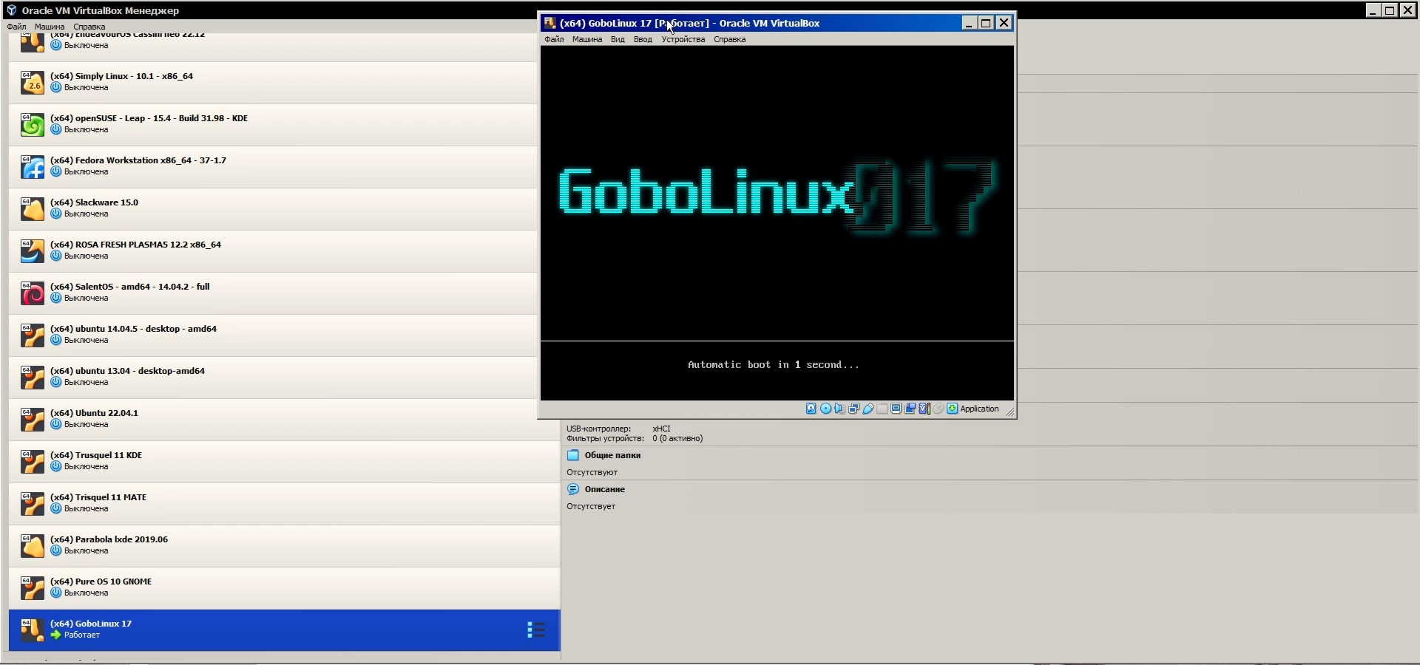This screenshot has width=1420, height=665.
Task: Select '(x64) ubuntu 13.04 - desktop-amd64'
Action: point(285,377)
